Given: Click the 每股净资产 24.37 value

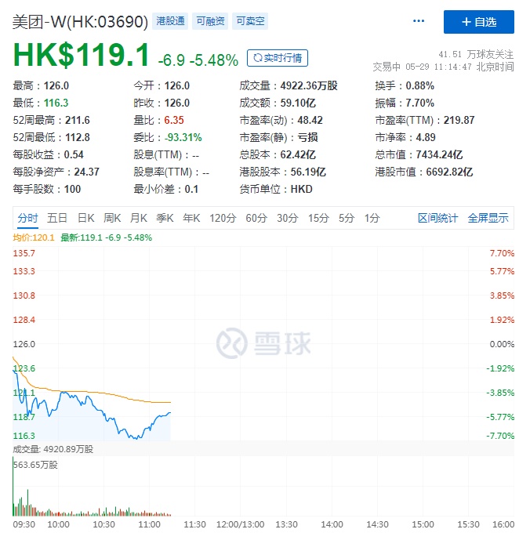Looking at the screenshot, I should click(87, 172).
